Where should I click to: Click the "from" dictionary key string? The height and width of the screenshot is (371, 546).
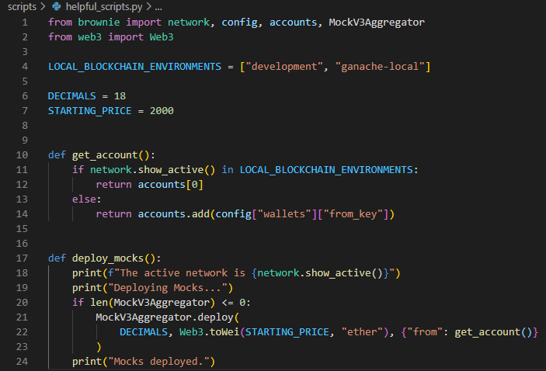pyautogui.click(x=425, y=332)
